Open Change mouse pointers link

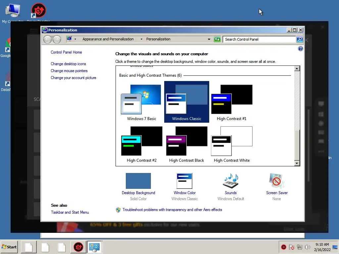pos(69,71)
